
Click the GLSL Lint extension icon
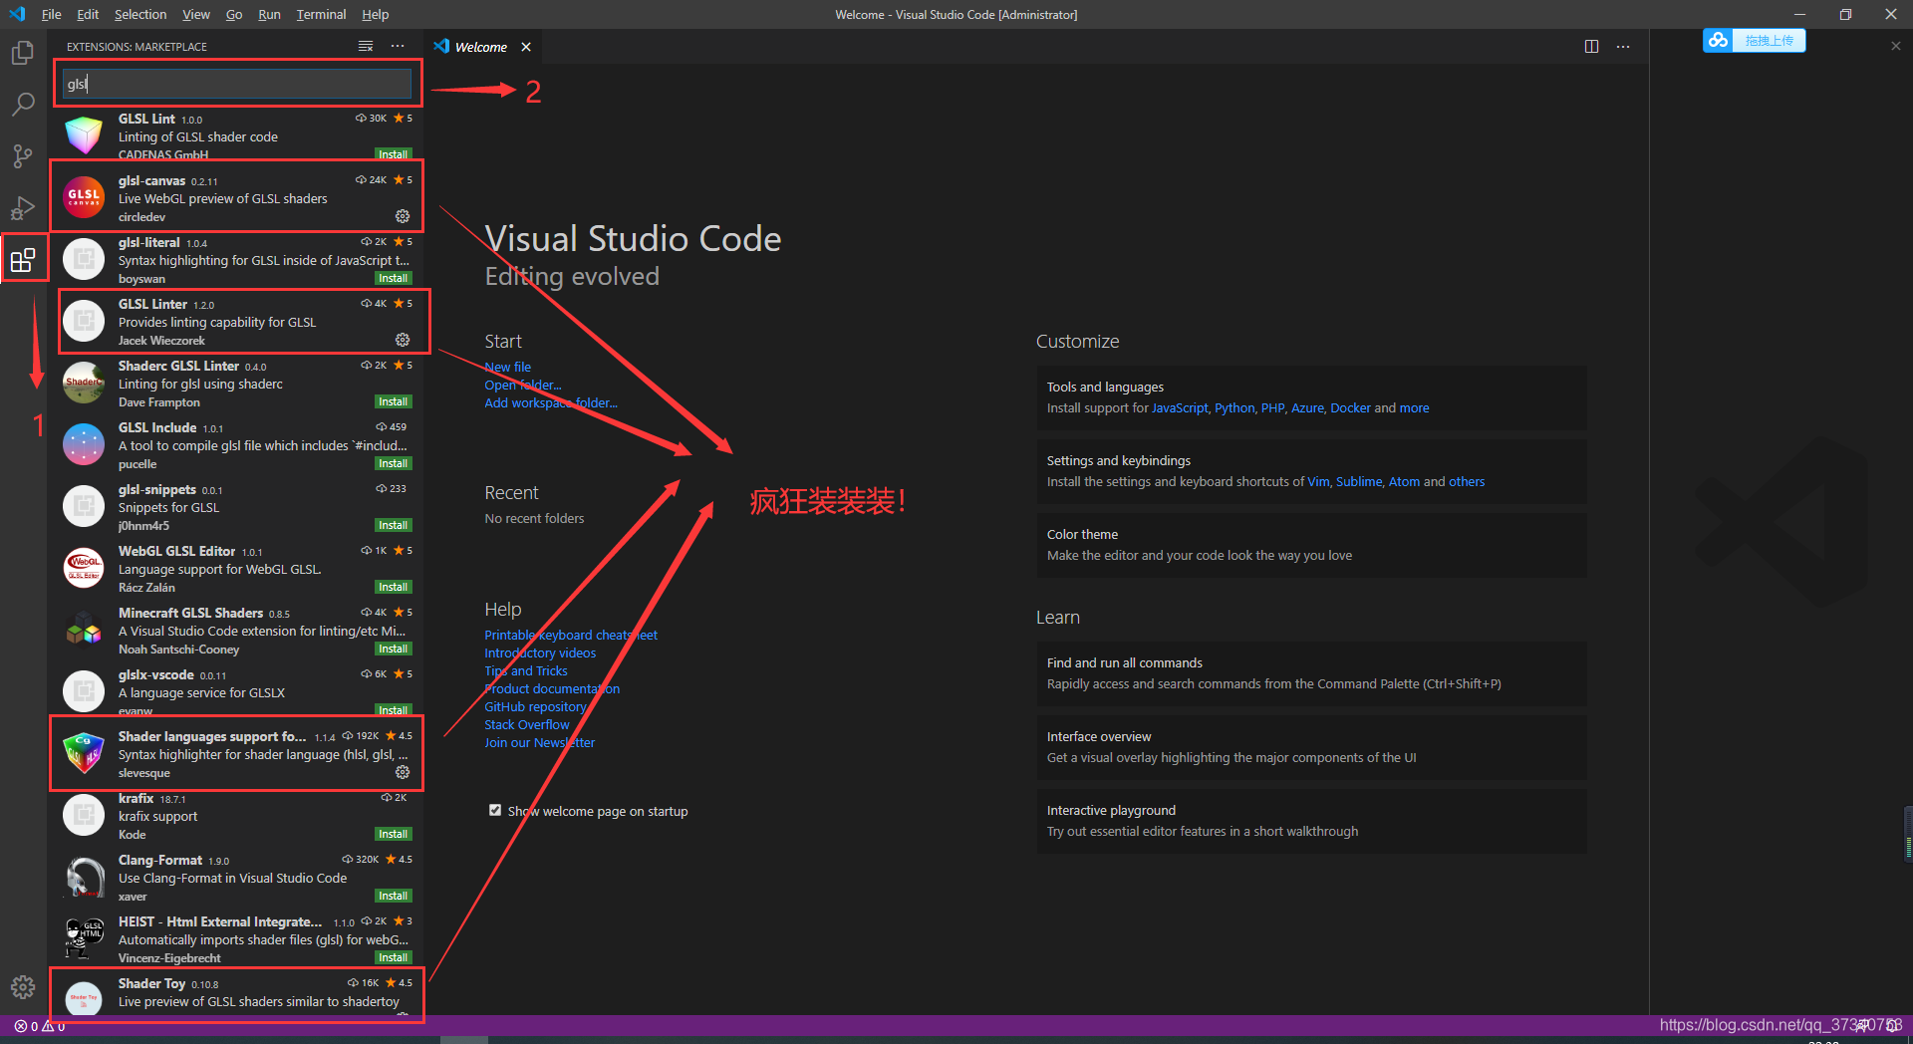pyautogui.click(x=84, y=135)
